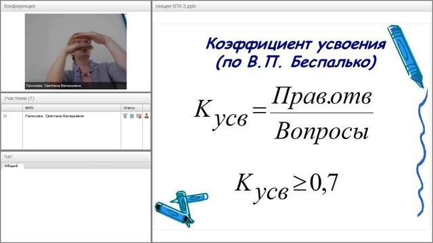The width and height of the screenshot is (433, 243).
Task: Click the Конференция panel title
Action: click(20, 6)
